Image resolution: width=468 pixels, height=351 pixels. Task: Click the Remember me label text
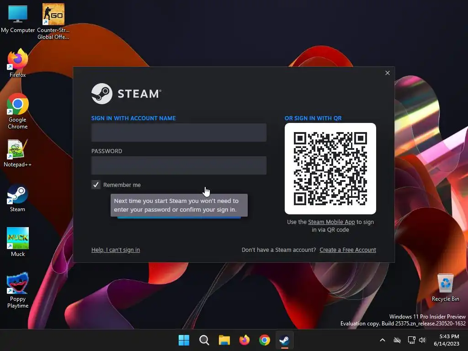tap(122, 185)
